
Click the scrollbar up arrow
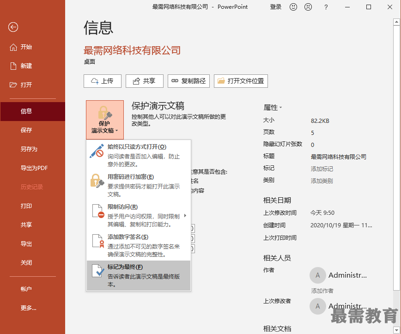[x=397, y=22]
